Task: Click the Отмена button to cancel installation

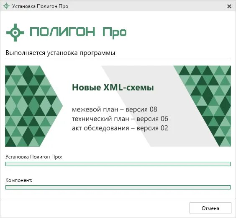Action: click(210, 208)
